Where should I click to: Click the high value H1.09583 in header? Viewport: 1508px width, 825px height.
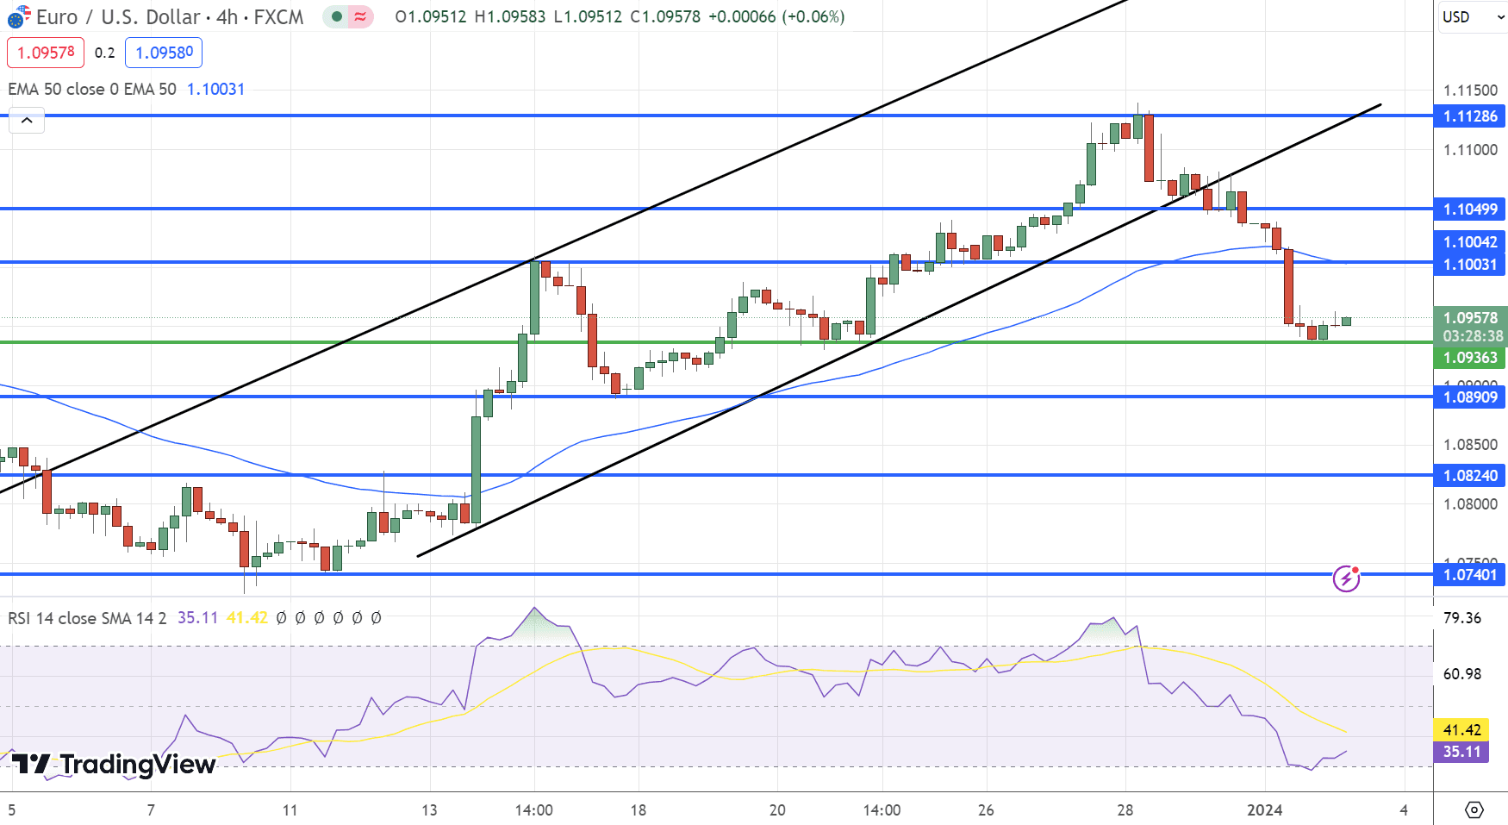(509, 16)
